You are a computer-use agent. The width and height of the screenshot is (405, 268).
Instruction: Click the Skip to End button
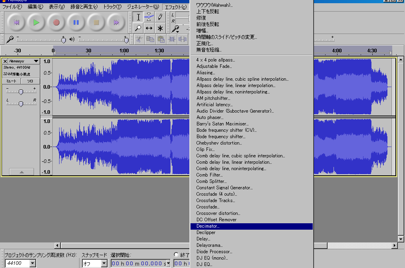tap(116, 22)
